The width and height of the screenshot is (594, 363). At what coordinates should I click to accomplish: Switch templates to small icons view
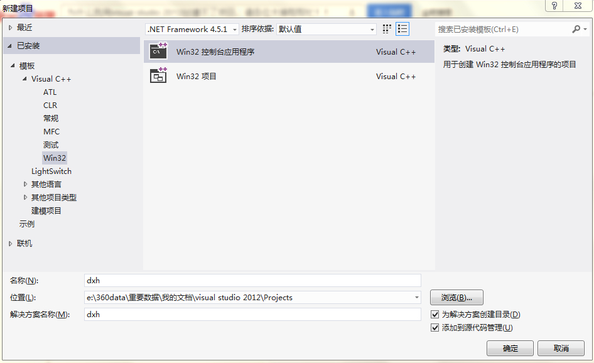(x=386, y=29)
